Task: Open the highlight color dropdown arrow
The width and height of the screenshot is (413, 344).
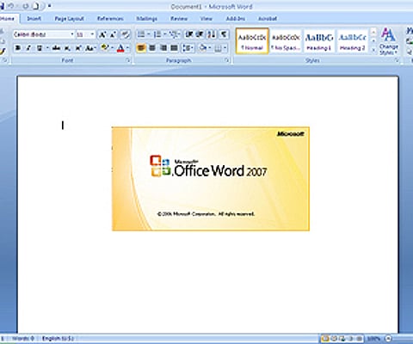Action: coord(112,48)
